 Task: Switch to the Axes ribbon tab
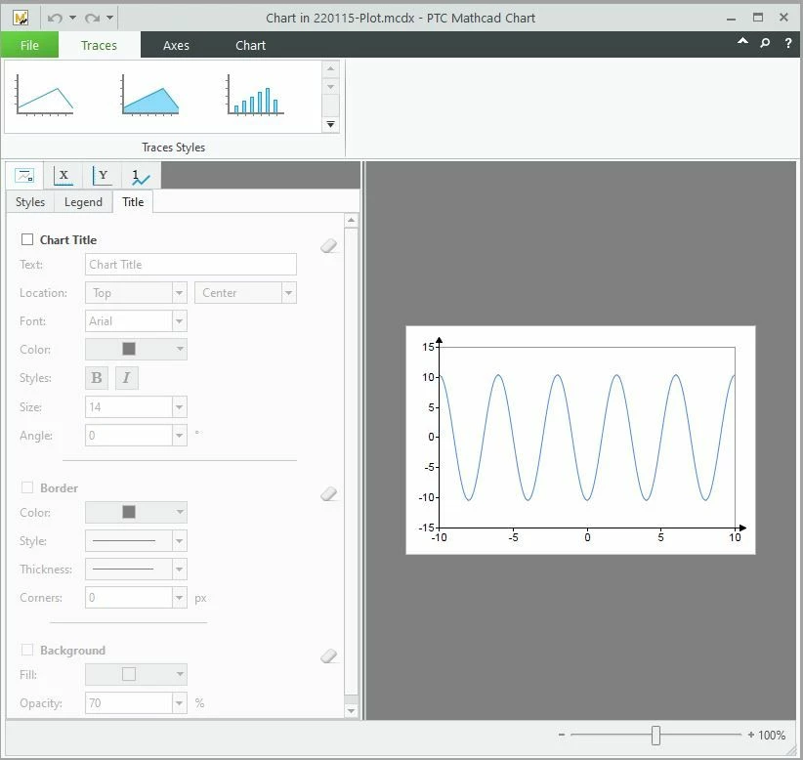click(176, 45)
